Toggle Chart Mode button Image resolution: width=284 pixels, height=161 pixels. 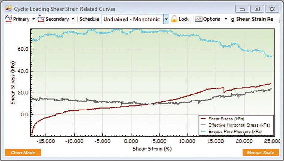pyautogui.click(x=23, y=153)
